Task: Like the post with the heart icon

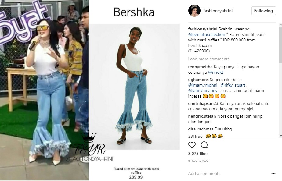Action: coord(192,145)
